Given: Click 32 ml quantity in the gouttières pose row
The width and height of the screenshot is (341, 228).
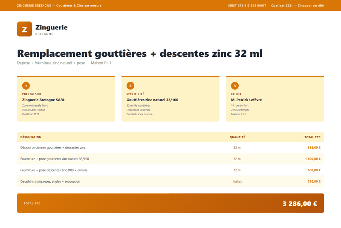Looking at the screenshot, I should 237,159.
